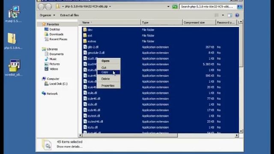Viewport: 274px width, 154px height.
Task: Open the vcredist desktop icon
Action: coord(14,68)
